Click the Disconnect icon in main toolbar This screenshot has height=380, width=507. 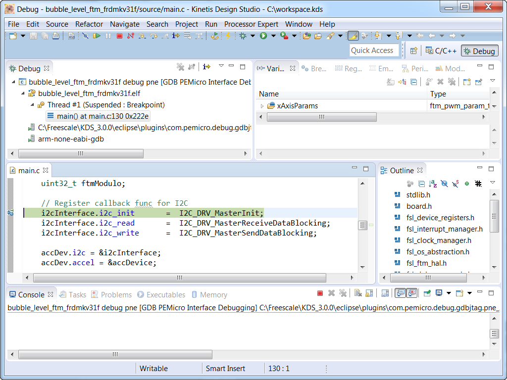tap(131, 36)
